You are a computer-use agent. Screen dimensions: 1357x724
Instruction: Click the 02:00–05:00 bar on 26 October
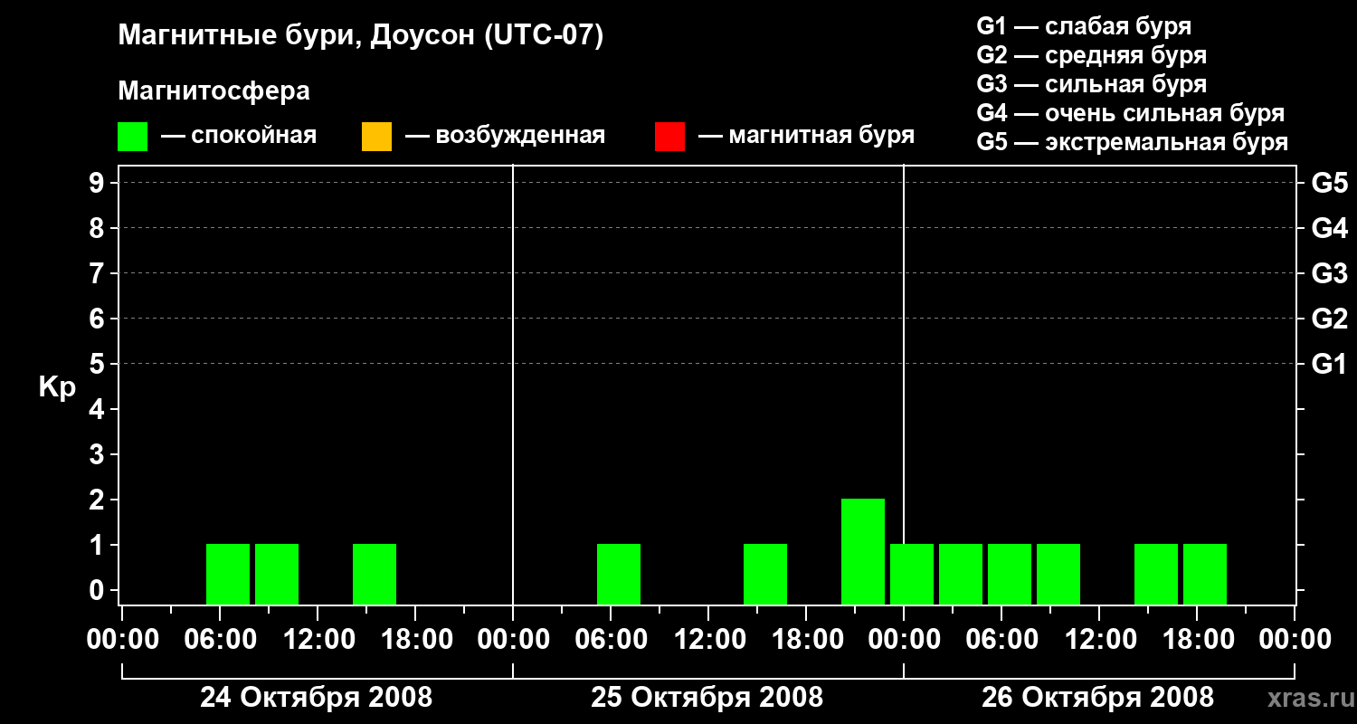coord(961,574)
